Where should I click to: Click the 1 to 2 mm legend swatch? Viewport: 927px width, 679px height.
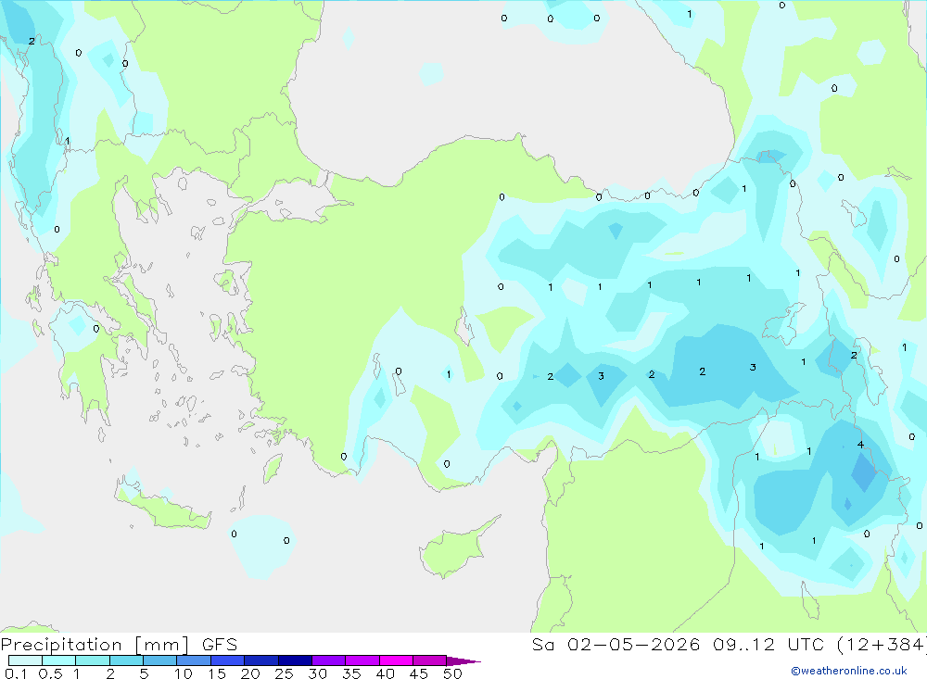tap(92, 660)
